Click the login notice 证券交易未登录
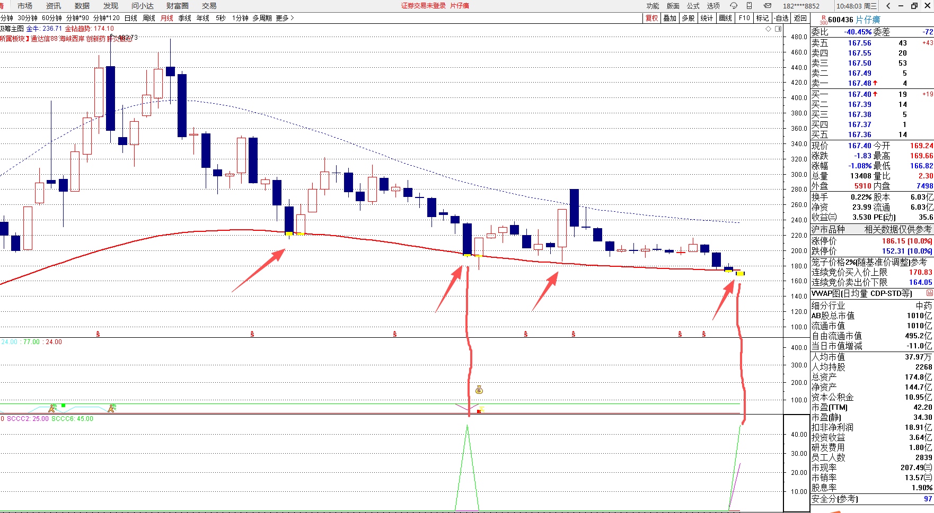The height and width of the screenshot is (513, 934). [424, 6]
